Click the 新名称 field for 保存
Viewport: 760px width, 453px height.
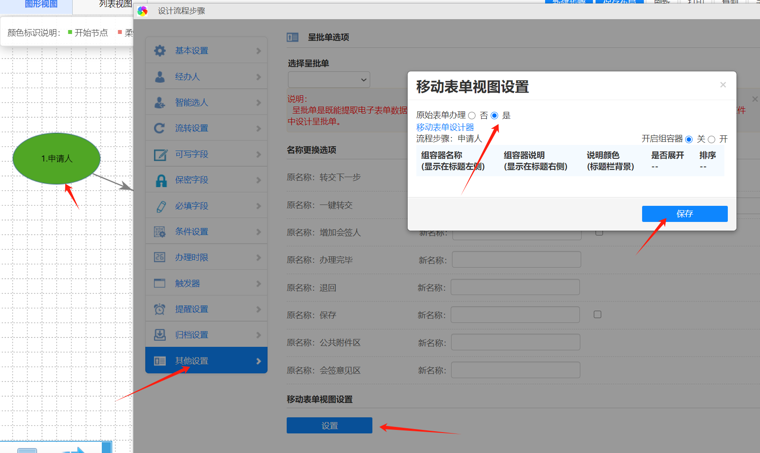click(515, 315)
